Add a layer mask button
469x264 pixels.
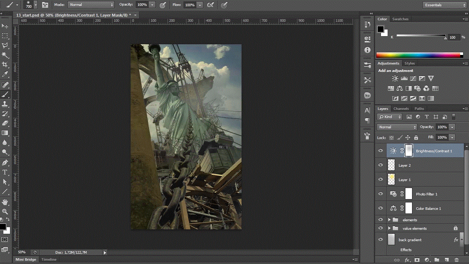coord(417,260)
